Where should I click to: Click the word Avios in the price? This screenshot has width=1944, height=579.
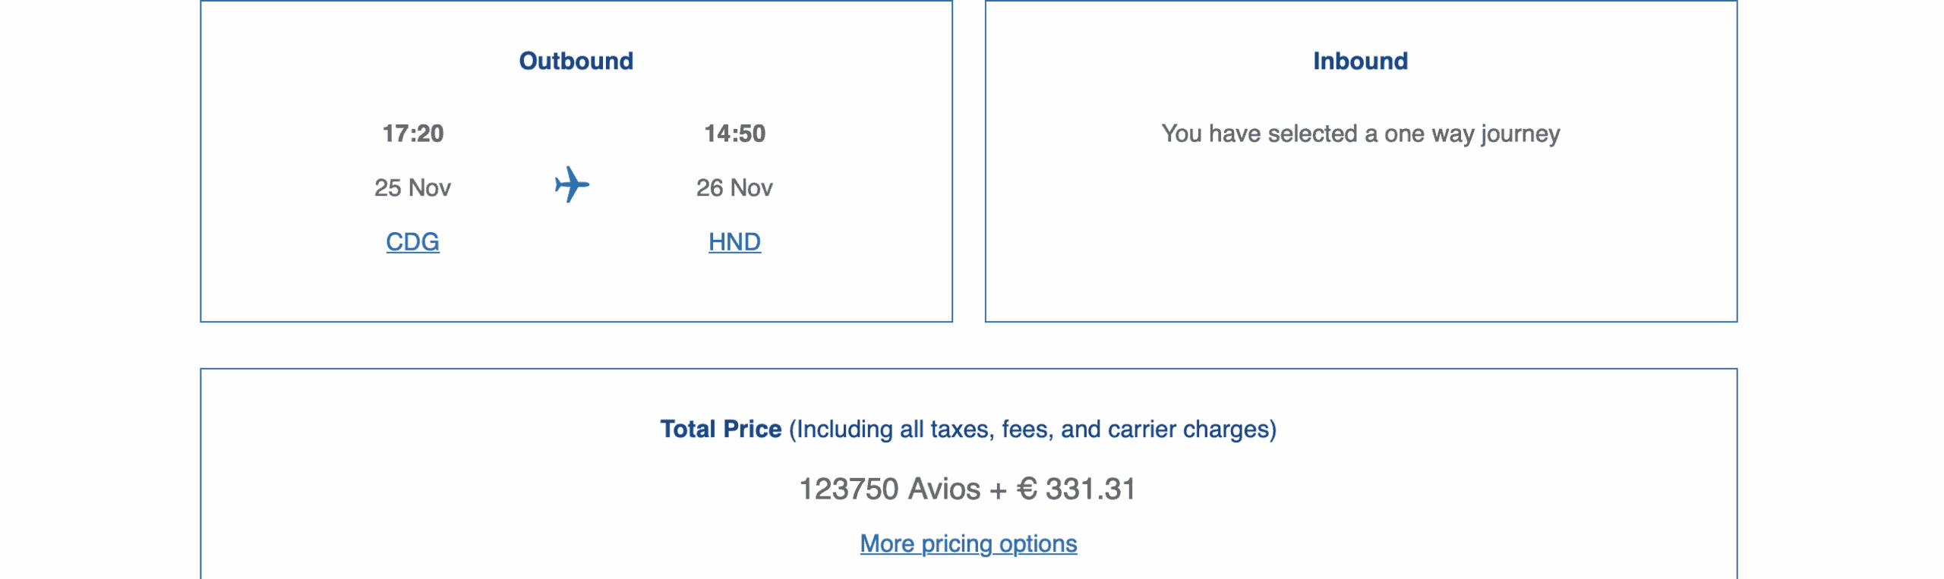(x=944, y=489)
